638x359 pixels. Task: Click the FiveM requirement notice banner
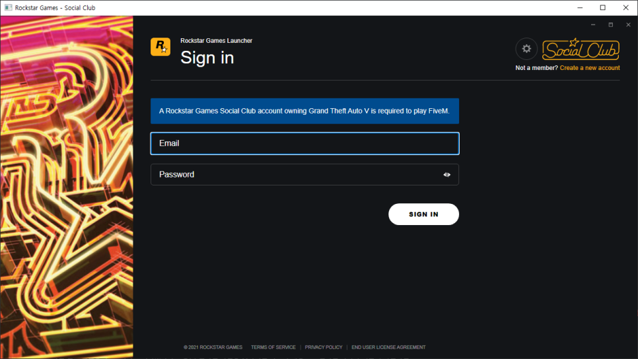[304, 111]
